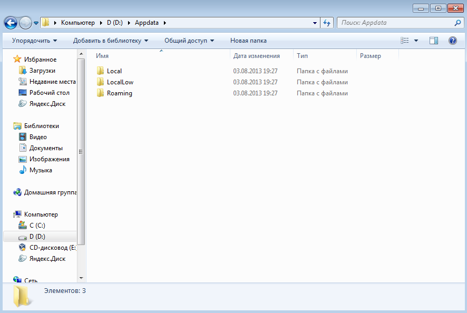
Task: Open the Общий доступ menu
Action: [189, 41]
